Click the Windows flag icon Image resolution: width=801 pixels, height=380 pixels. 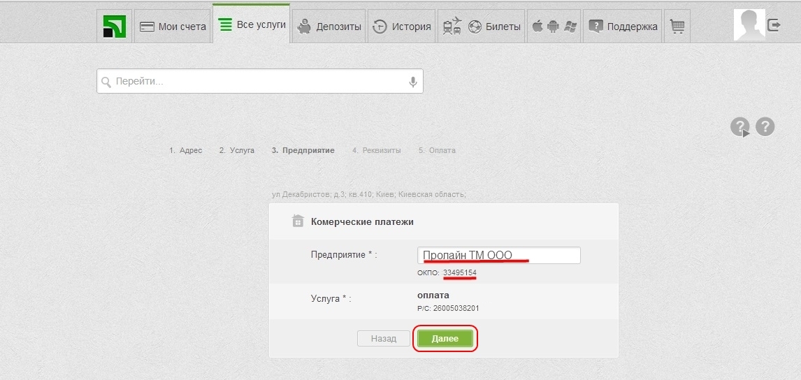pyautogui.click(x=570, y=27)
